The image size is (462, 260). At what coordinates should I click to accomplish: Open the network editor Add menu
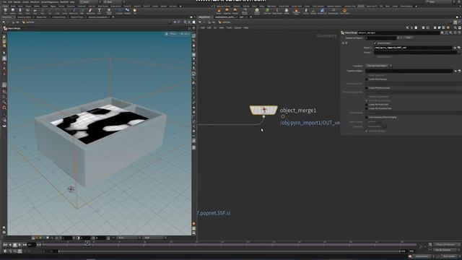pyautogui.click(x=203, y=27)
